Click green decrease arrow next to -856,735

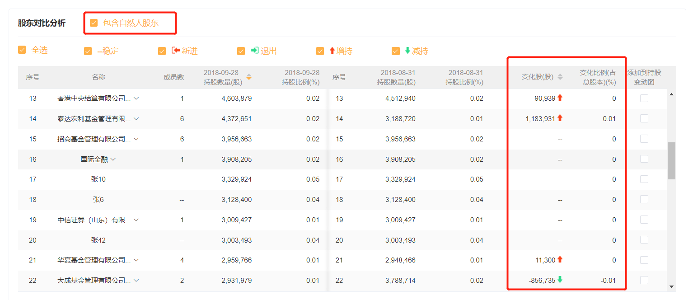[560, 280]
